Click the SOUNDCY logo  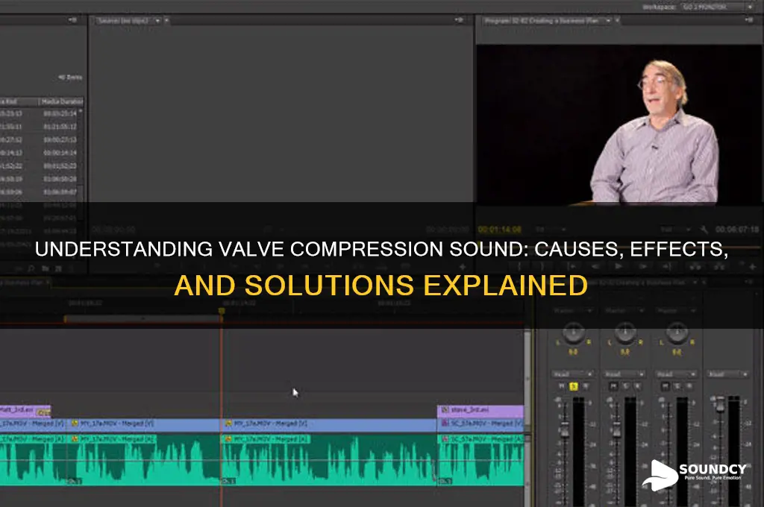(695, 474)
